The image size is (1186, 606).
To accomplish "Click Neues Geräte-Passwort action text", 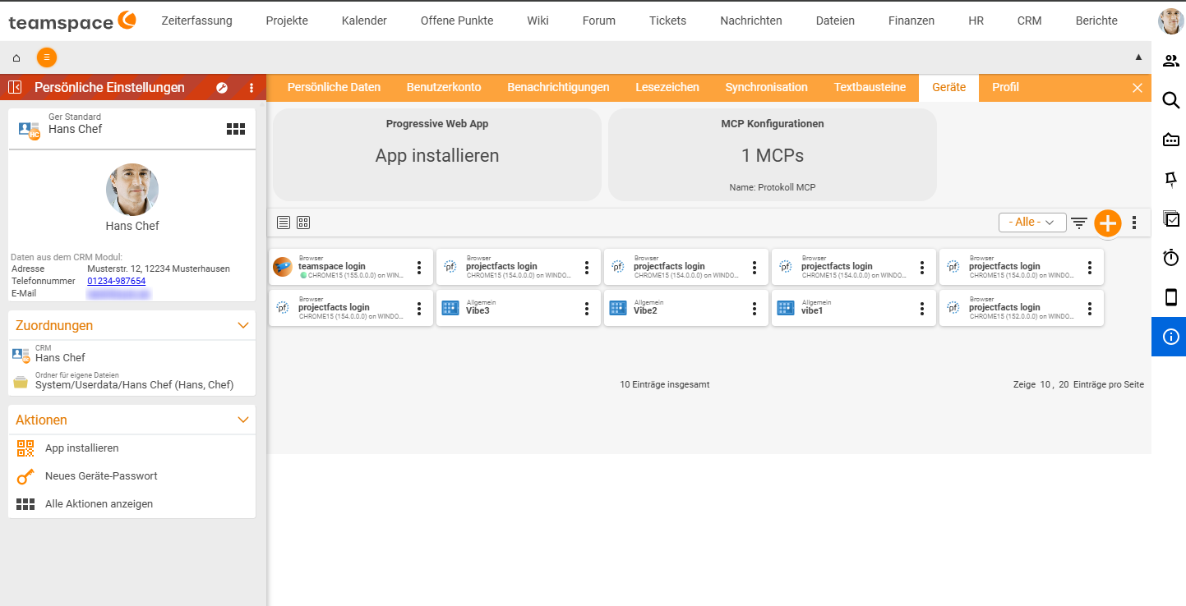I will [101, 476].
